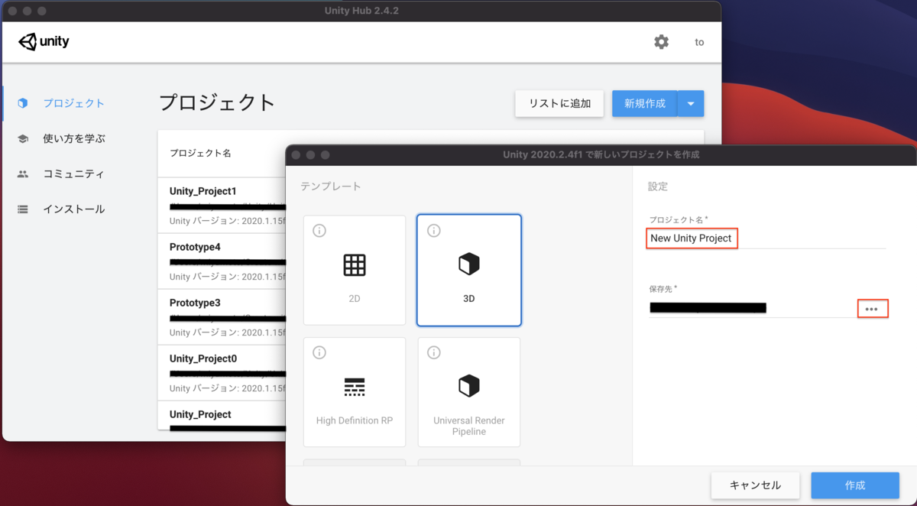Image resolution: width=917 pixels, height=506 pixels.
Task: Open the Unity Hub settings gear
Action: point(661,42)
